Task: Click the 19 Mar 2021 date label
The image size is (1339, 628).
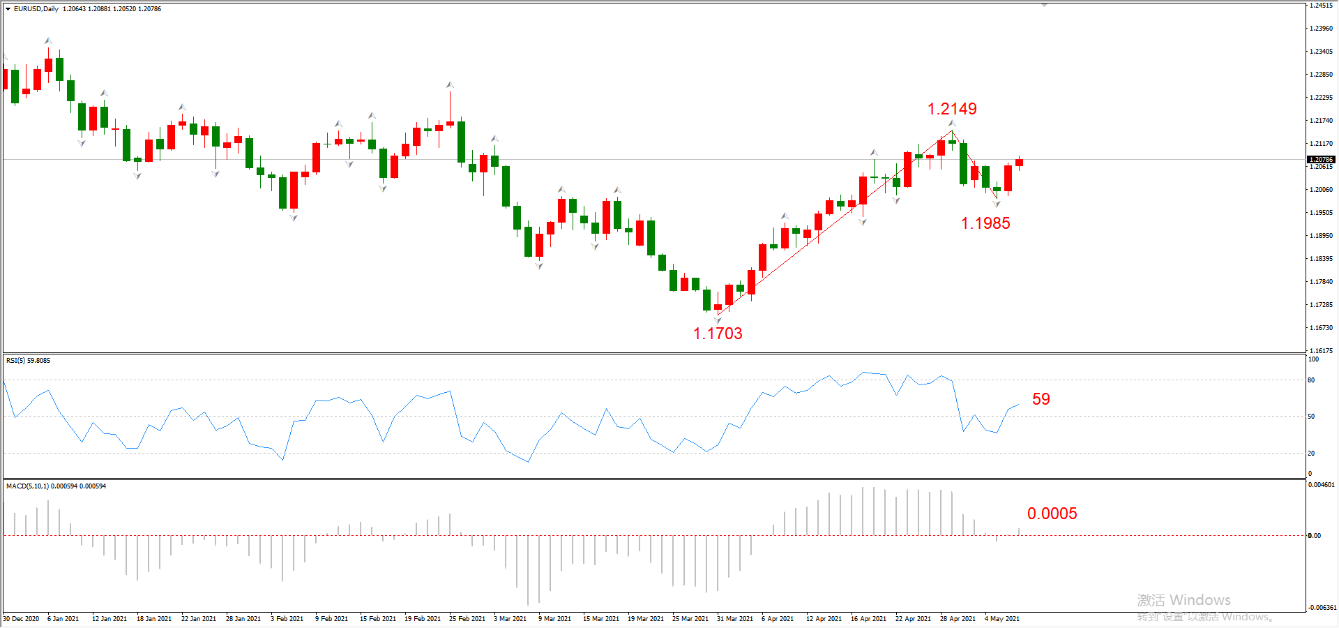Action: click(x=646, y=619)
